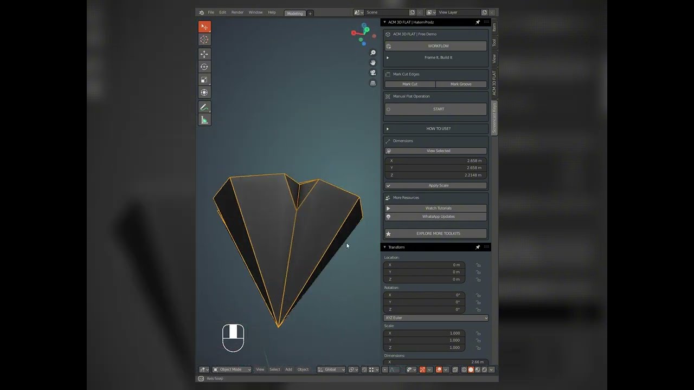Screen dimensions: 694x390
Task: Open the Window menu
Action: (x=255, y=12)
